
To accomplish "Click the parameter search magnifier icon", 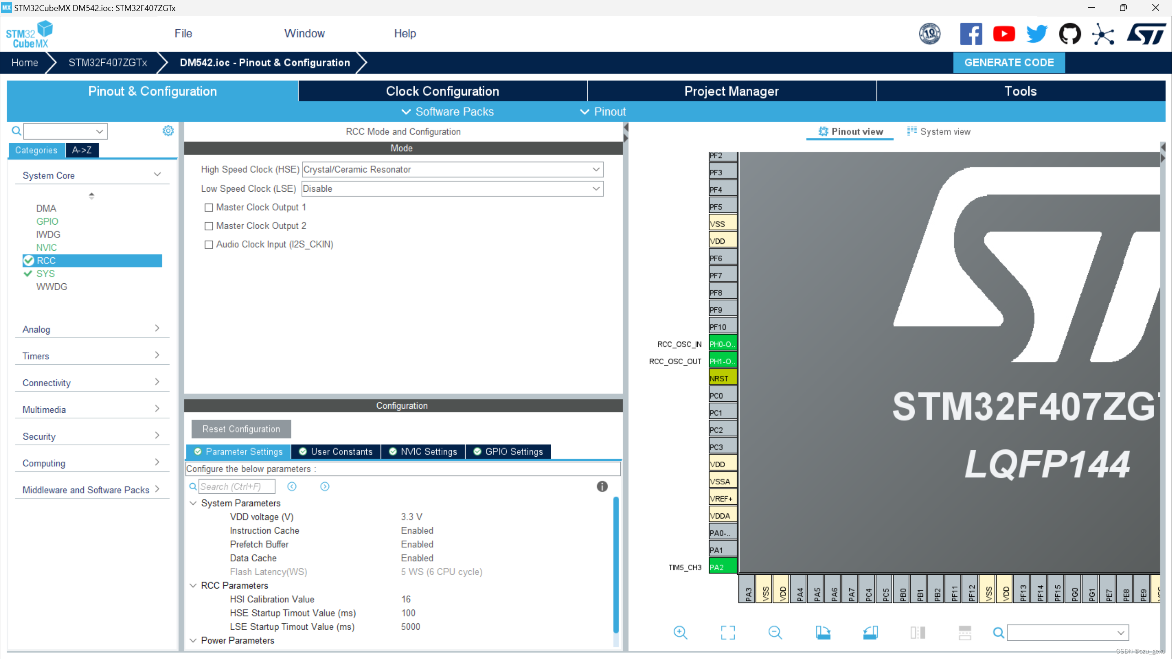I will [x=193, y=486].
